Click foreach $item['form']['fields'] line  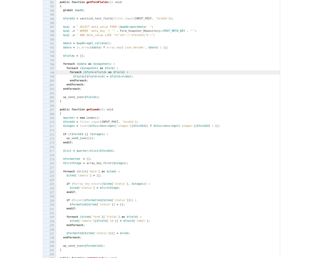coord(104,217)
